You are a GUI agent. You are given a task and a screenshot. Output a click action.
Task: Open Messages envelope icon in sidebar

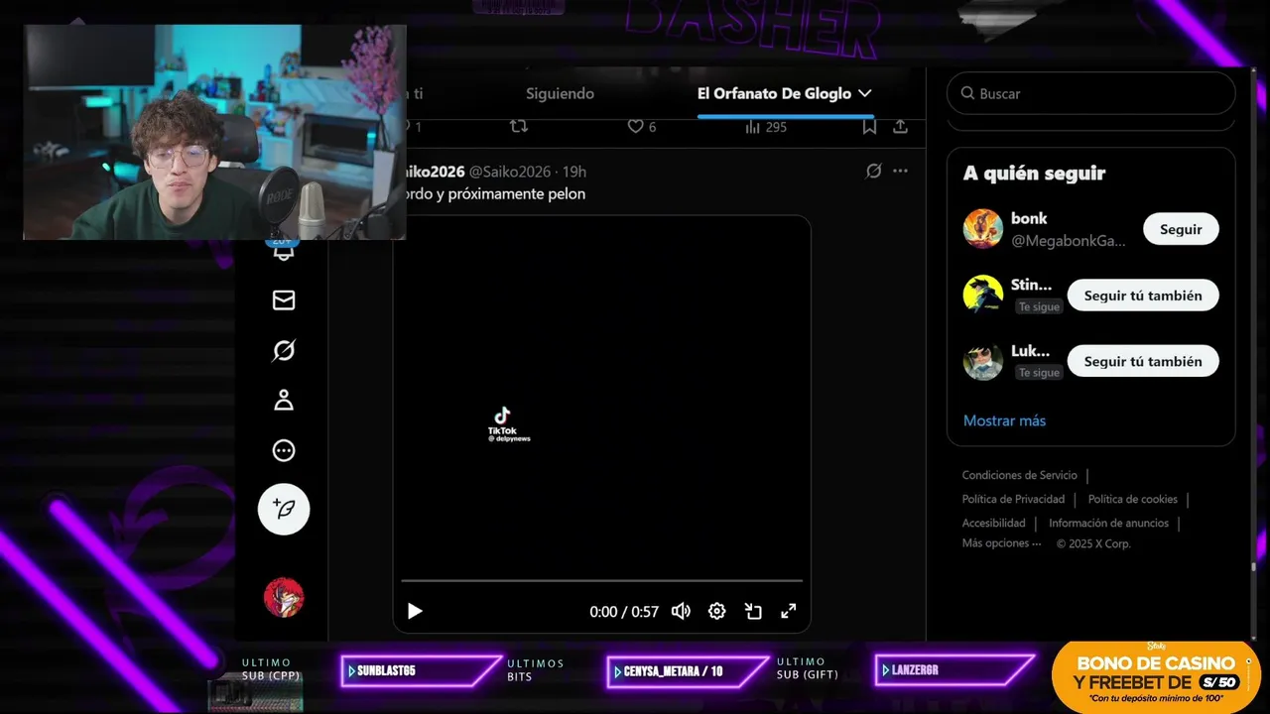[x=284, y=299]
